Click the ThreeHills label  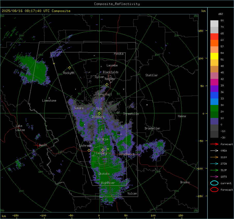pyautogui.click(x=131, y=114)
